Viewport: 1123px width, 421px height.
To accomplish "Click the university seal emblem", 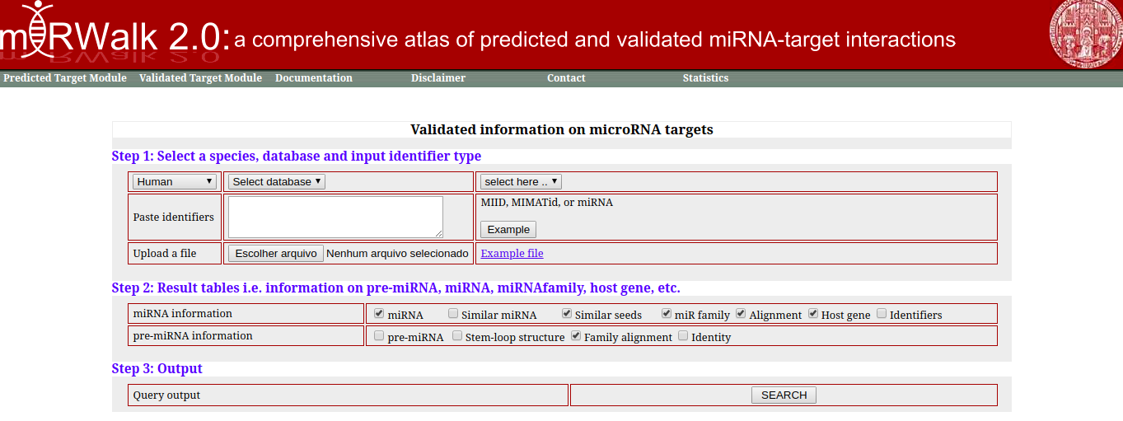I will [x=1086, y=34].
